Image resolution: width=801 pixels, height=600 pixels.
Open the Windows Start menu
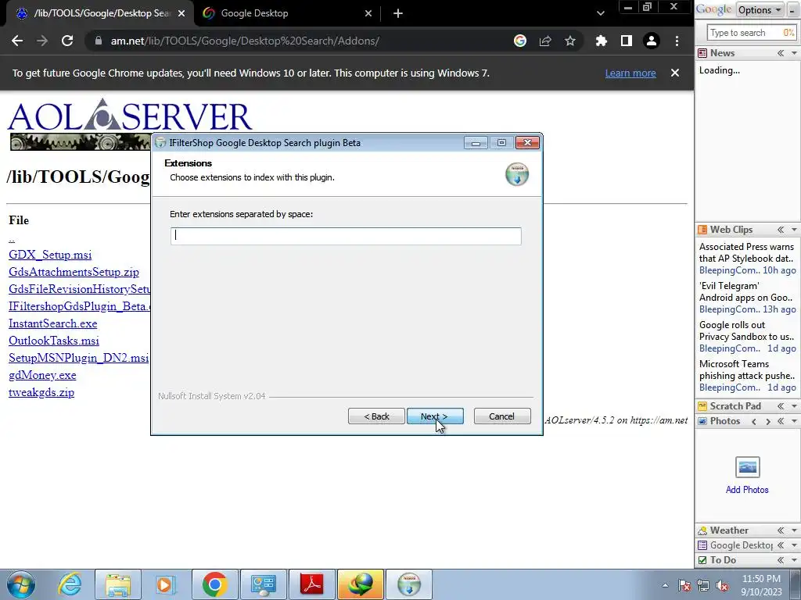click(x=21, y=584)
